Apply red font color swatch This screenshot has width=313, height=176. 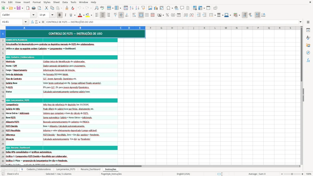(x=80, y=15)
